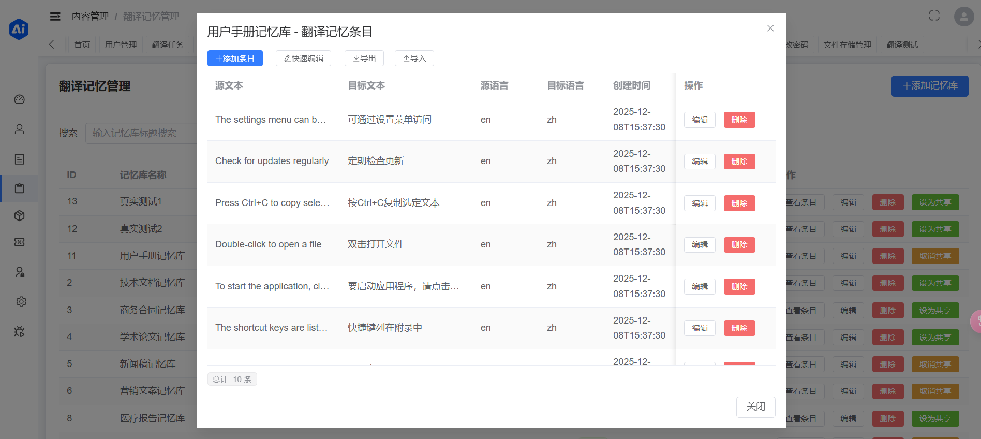The height and width of the screenshot is (439, 981).
Task: Delete the 'Double-click to open a file' entry
Action: (739, 245)
